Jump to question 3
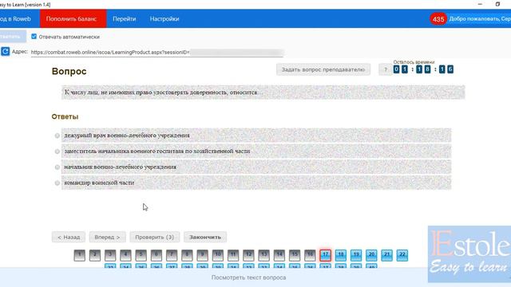Screen dimensions: 511x287 [110, 255]
